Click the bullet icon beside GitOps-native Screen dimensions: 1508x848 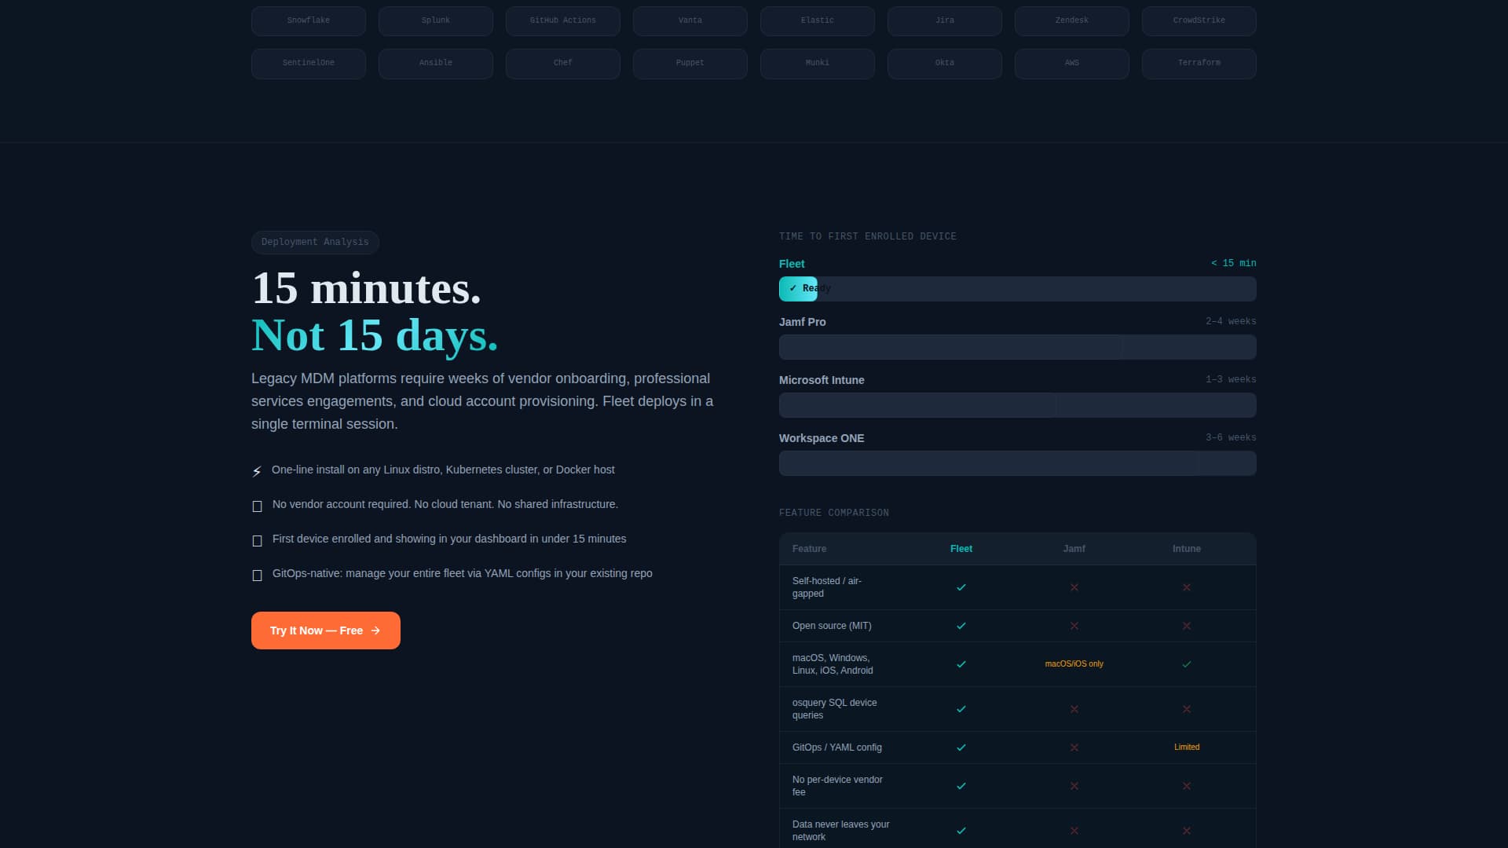(257, 576)
